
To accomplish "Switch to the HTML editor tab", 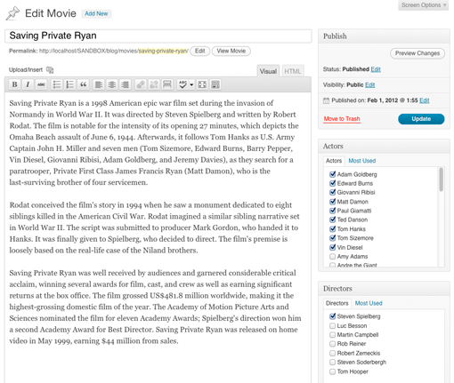I will click(293, 71).
